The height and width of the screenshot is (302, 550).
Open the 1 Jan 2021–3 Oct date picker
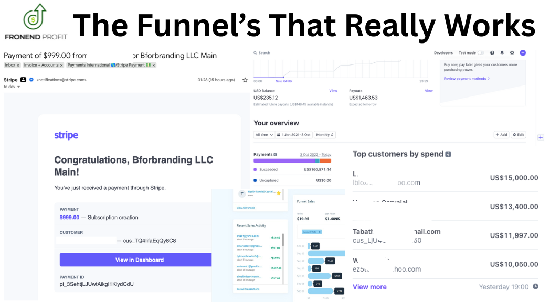(x=293, y=135)
